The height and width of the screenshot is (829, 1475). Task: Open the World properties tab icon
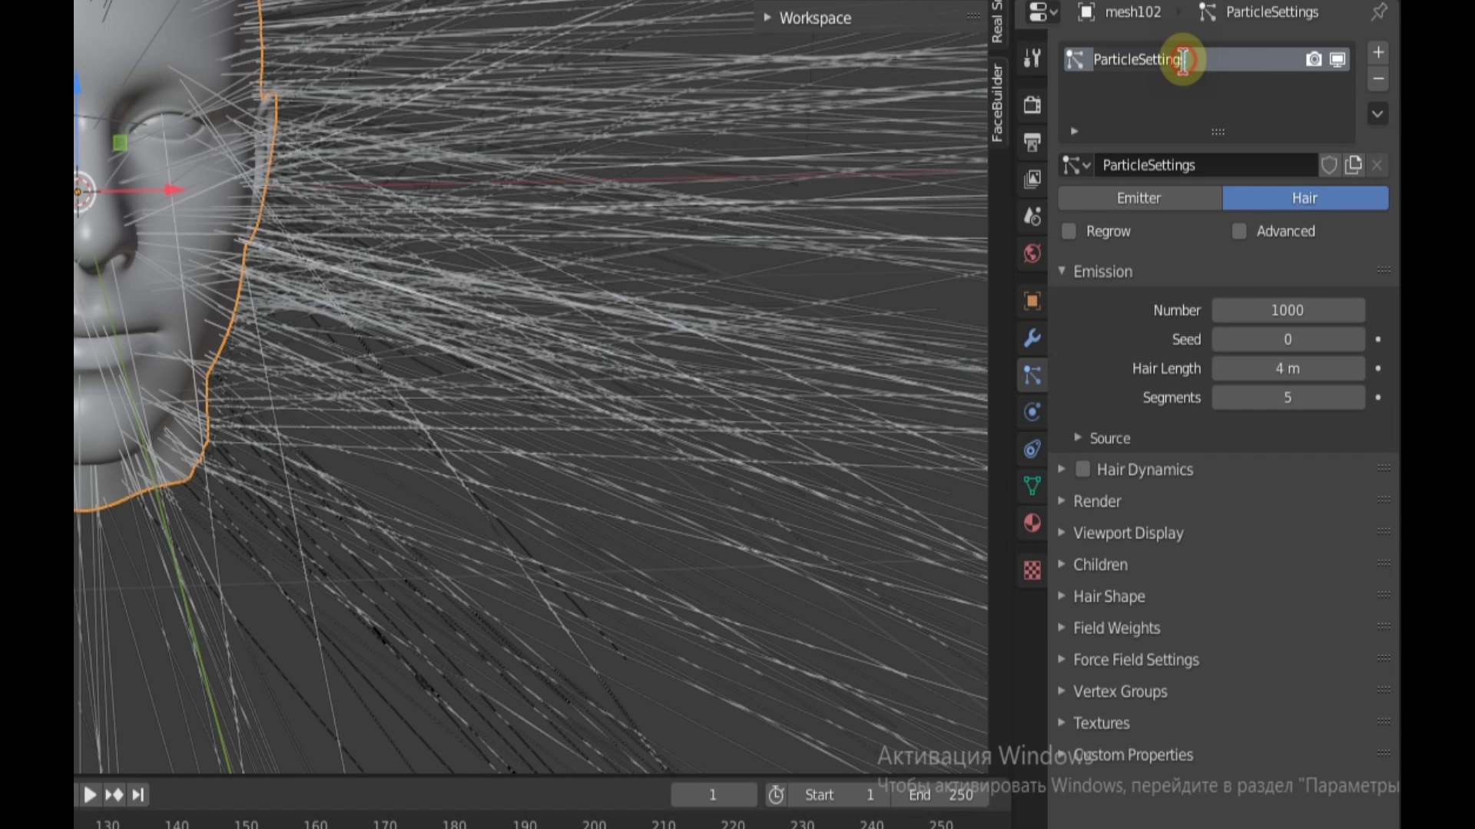click(1032, 253)
